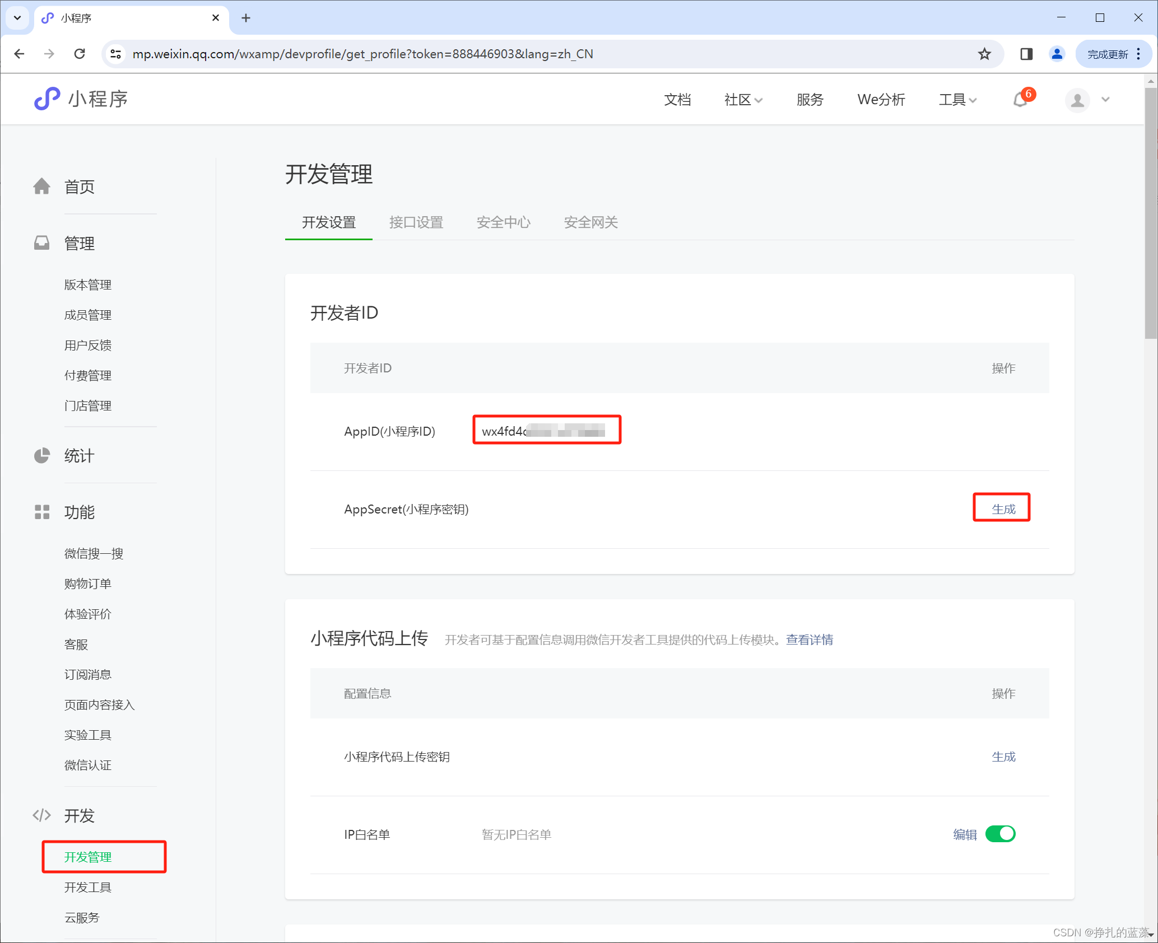The height and width of the screenshot is (943, 1158).
Task: Reload the page using refresh icon
Action: 80,54
